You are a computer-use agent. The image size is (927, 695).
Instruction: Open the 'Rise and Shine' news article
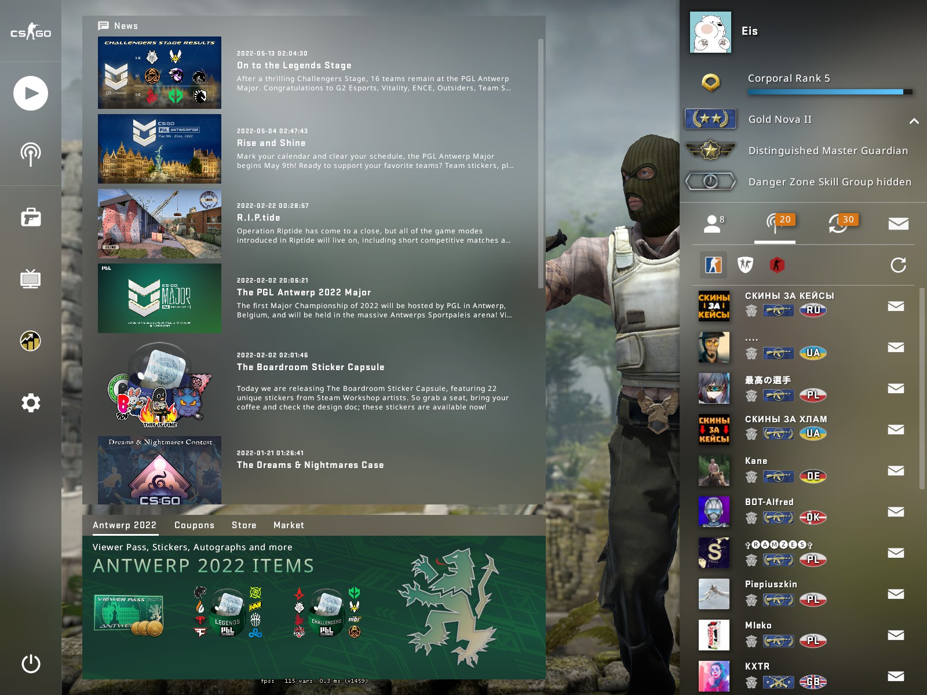coord(271,143)
